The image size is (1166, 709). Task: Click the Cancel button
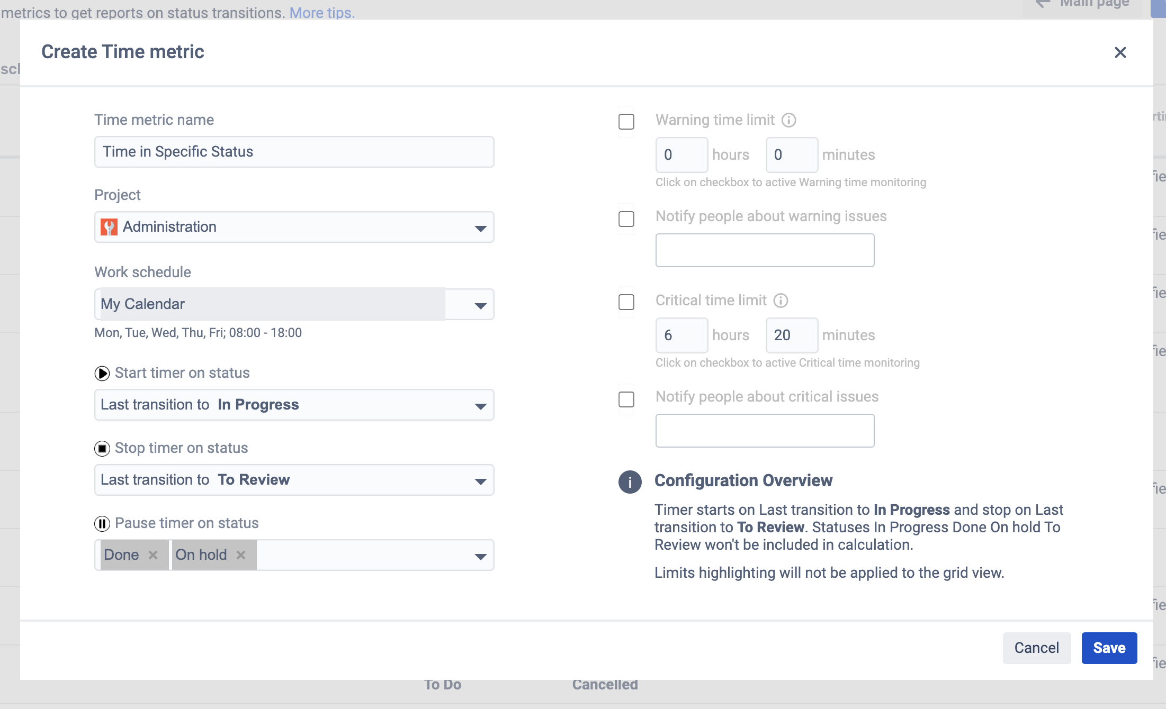point(1036,648)
